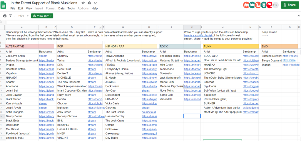The image size is (301, 141).
Task: Open the Data menu
Action: (61, 8)
